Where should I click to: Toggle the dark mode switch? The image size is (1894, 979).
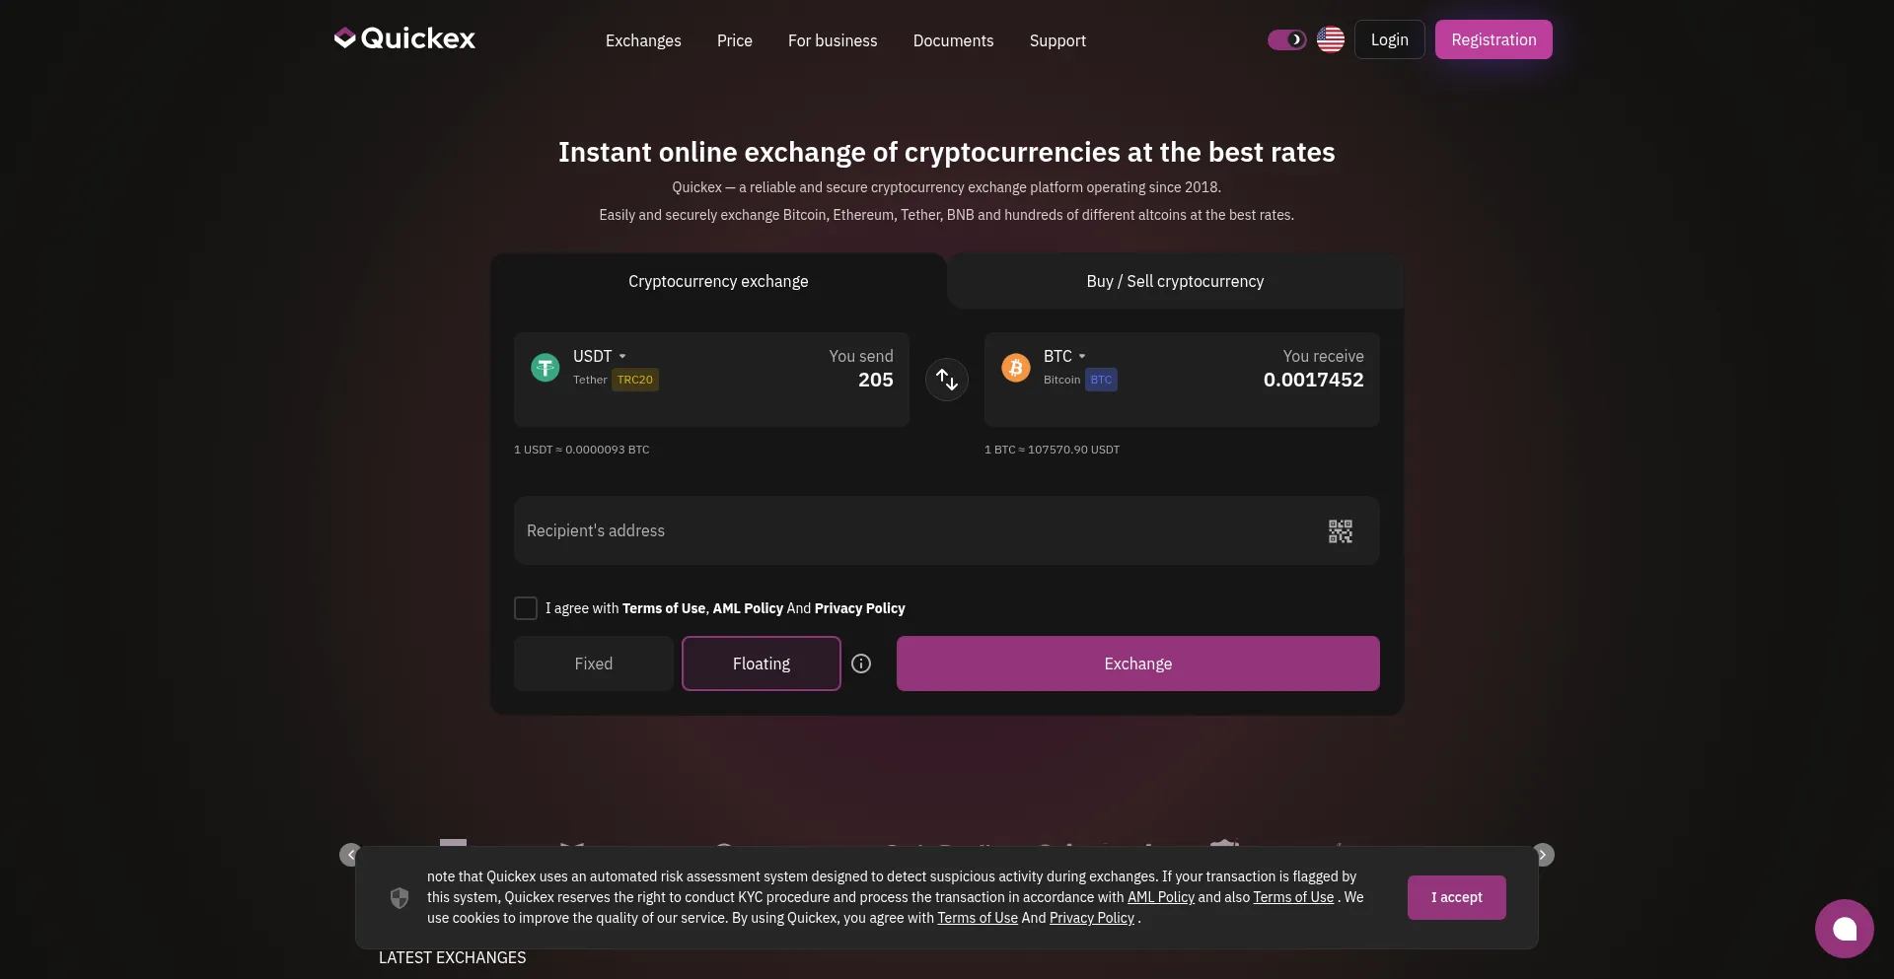click(x=1286, y=39)
